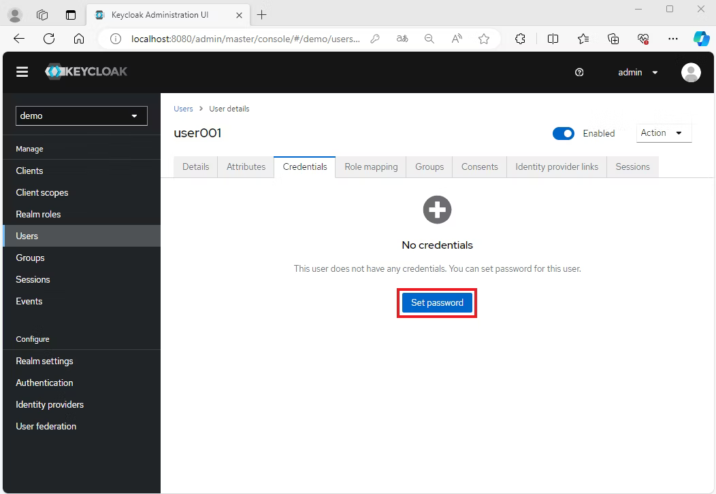Open User federation in the sidebar
This screenshot has height=494, width=716.
tap(82, 426)
